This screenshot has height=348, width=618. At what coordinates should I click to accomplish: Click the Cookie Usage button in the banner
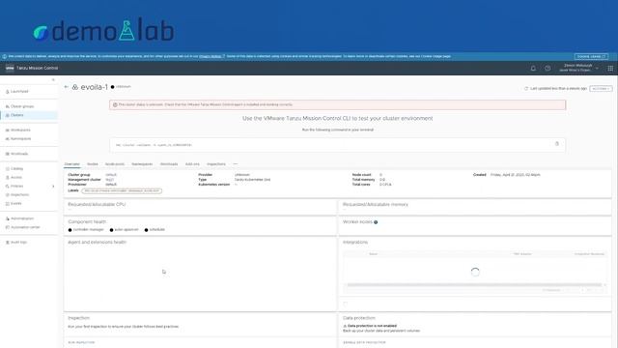click(x=591, y=56)
